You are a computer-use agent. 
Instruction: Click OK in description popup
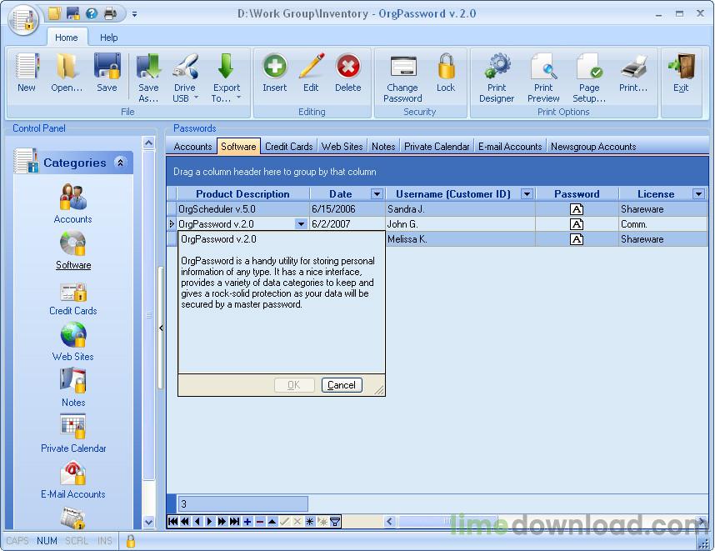click(294, 385)
